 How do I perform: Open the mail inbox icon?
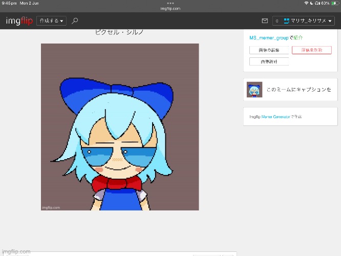[x=265, y=21]
